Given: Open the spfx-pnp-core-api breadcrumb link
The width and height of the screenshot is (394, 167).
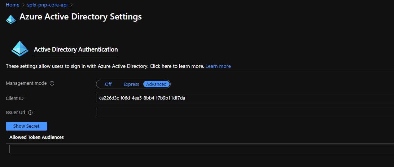Looking at the screenshot, I should (47, 5).
